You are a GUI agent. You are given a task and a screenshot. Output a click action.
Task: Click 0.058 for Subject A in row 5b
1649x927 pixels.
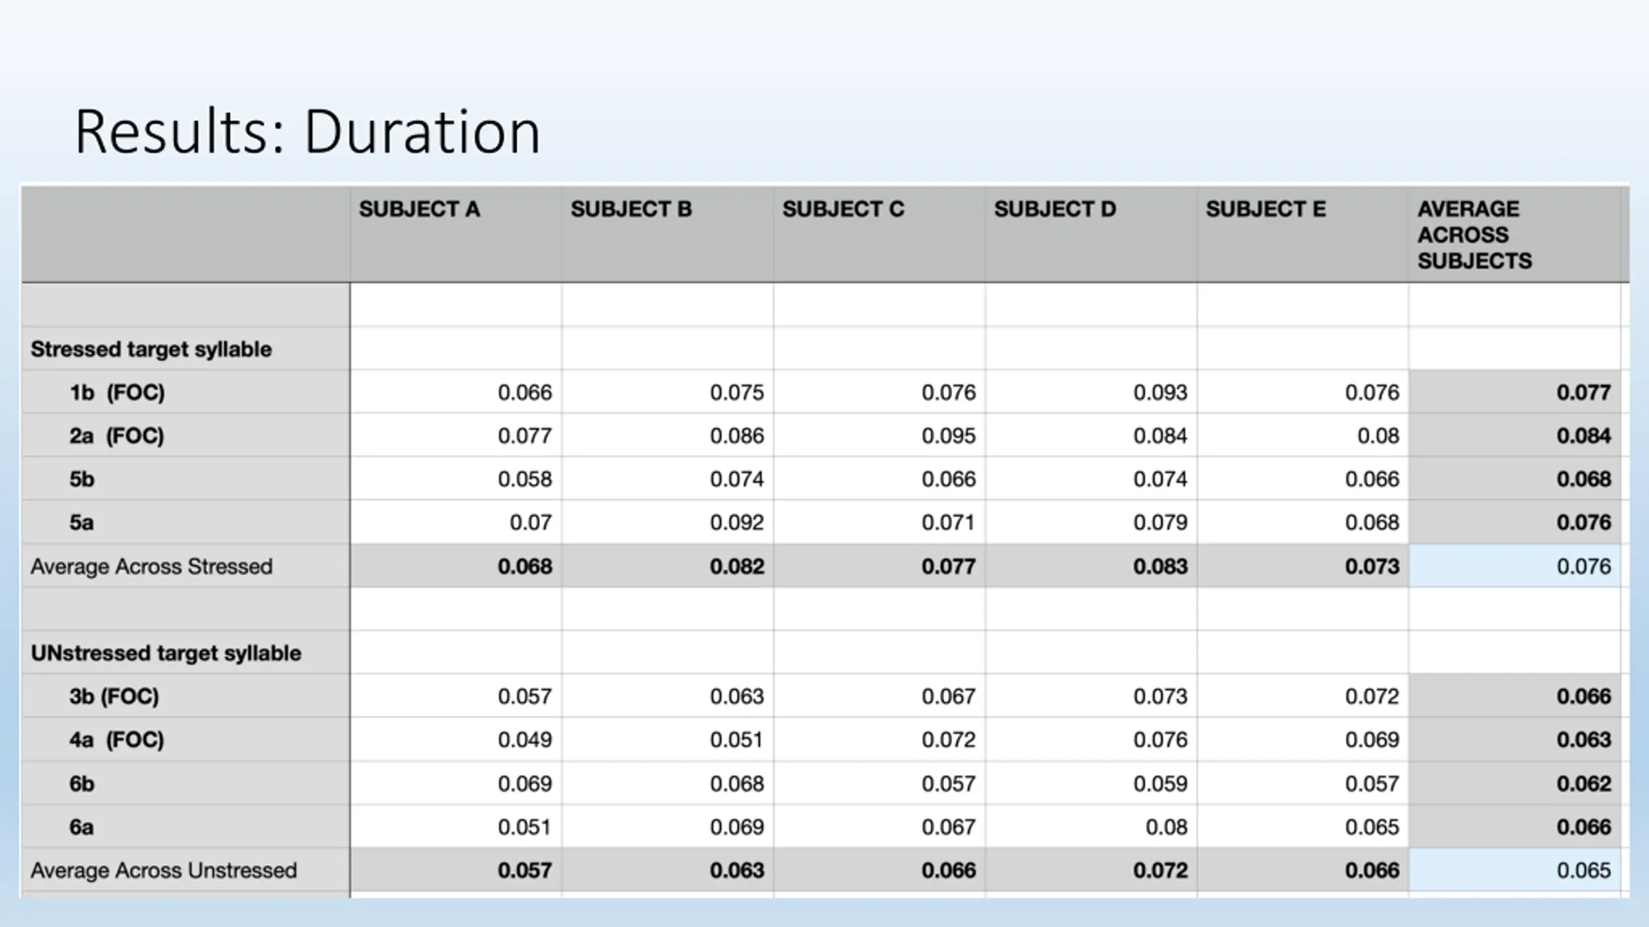[x=525, y=480]
